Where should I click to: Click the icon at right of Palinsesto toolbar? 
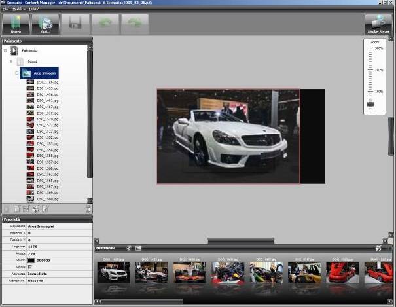click(x=88, y=208)
